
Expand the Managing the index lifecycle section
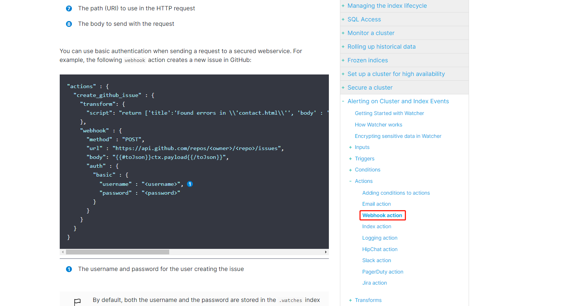[x=343, y=6]
